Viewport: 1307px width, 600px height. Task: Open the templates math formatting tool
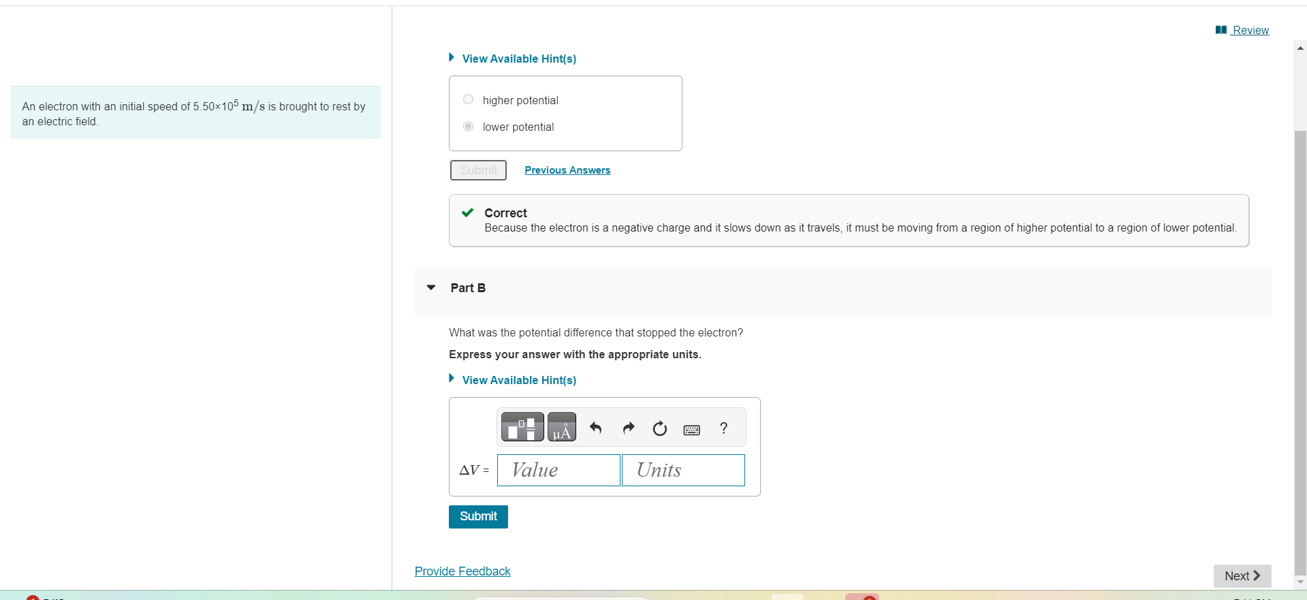[x=522, y=427]
